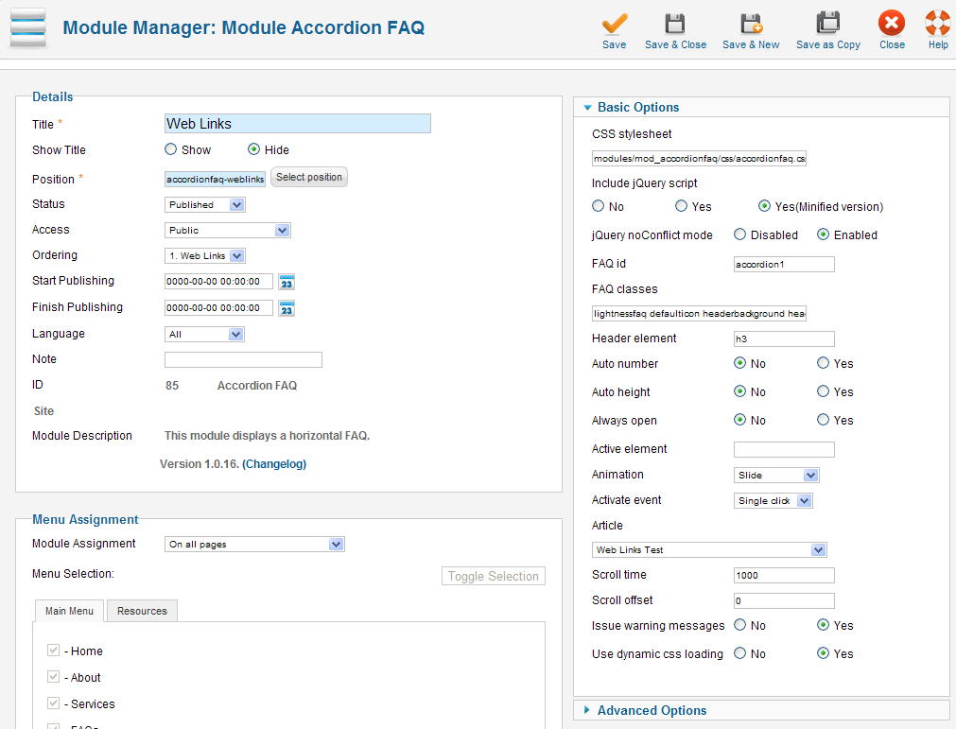956x729 pixels.
Task: Select the Main Menu tab
Action: pyautogui.click(x=68, y=610)
